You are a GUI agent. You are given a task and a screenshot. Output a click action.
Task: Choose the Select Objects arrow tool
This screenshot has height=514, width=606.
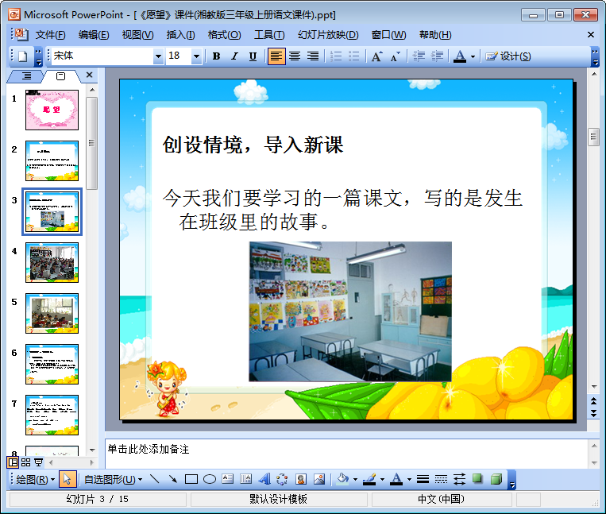point(68,480)
